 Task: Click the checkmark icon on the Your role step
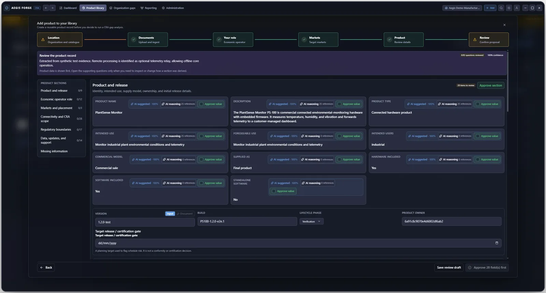click(x=219, y=40)
